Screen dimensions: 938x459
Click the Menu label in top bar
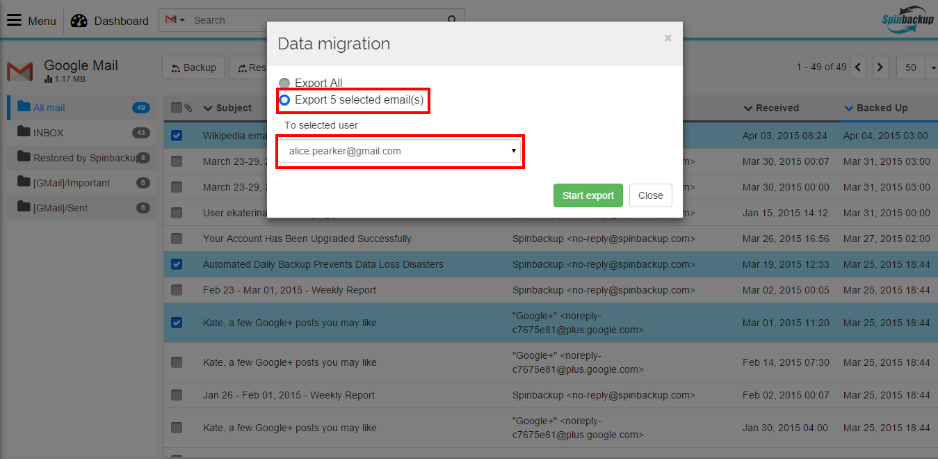(42, 21)
